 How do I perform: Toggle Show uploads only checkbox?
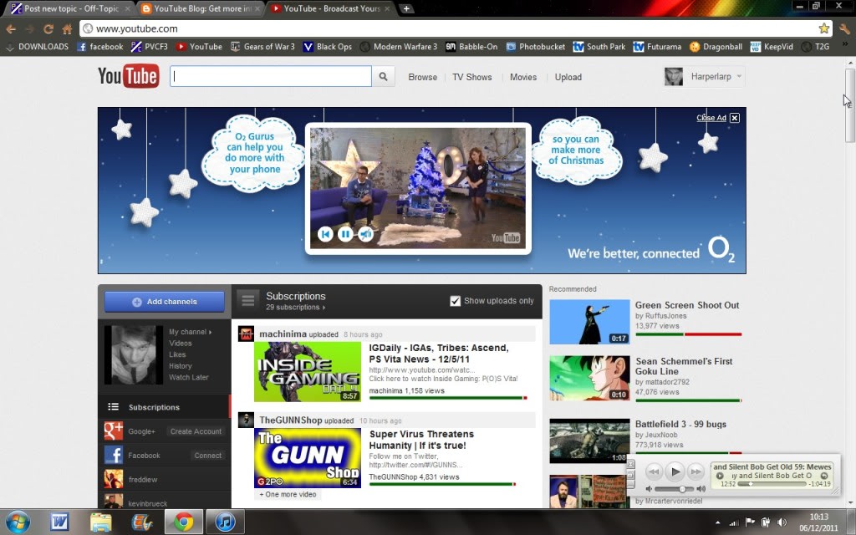[x=455, y=301]
